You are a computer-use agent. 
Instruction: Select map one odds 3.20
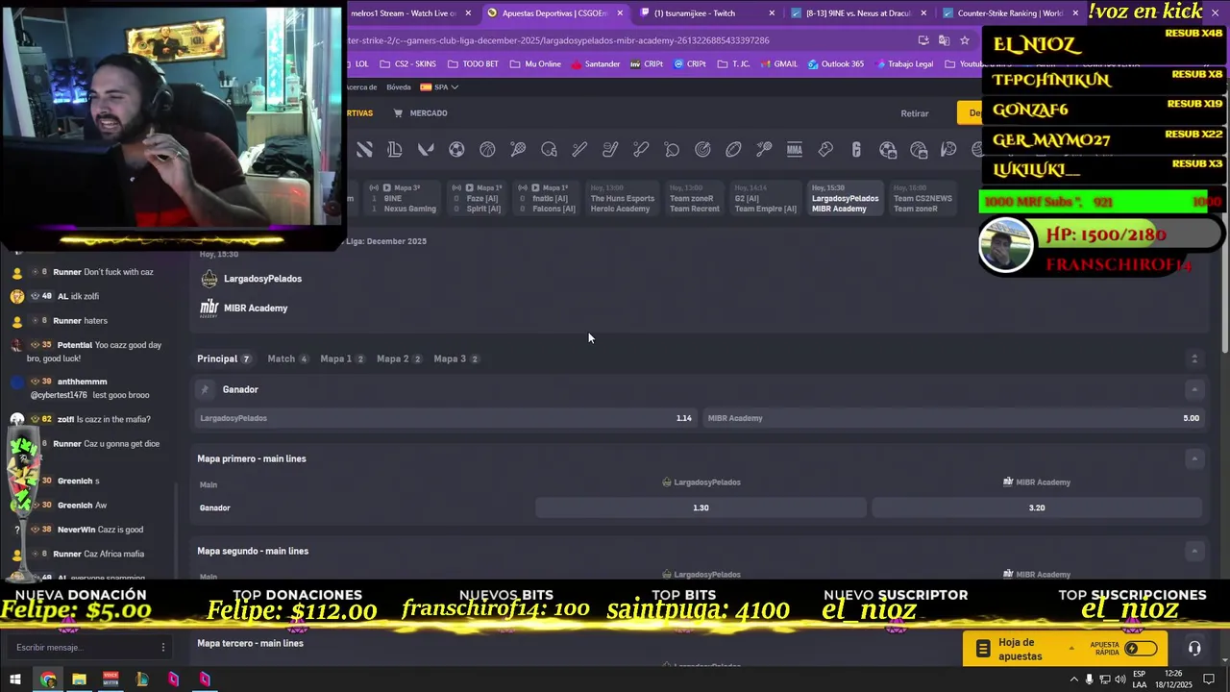coord(1037,507)
